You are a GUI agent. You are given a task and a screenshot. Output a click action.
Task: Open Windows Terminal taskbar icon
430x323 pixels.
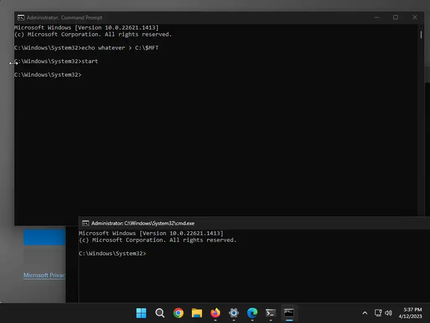coord(271,313)
